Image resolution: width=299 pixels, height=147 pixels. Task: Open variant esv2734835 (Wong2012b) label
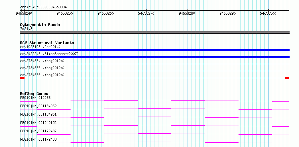pyautogui.click(x=42, y=68)
